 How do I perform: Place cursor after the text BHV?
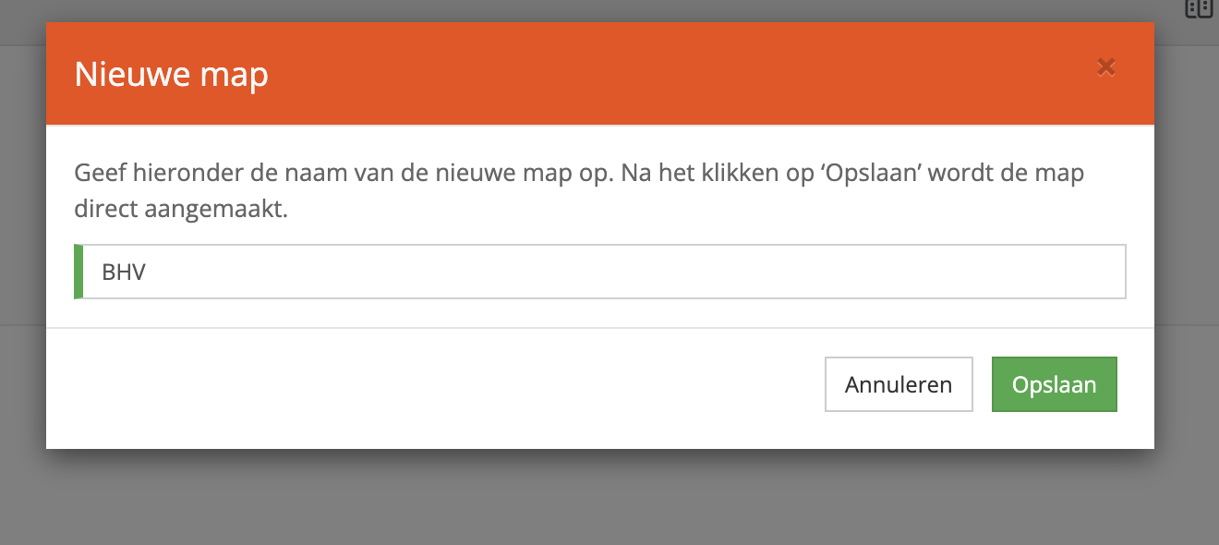(148, 272)
